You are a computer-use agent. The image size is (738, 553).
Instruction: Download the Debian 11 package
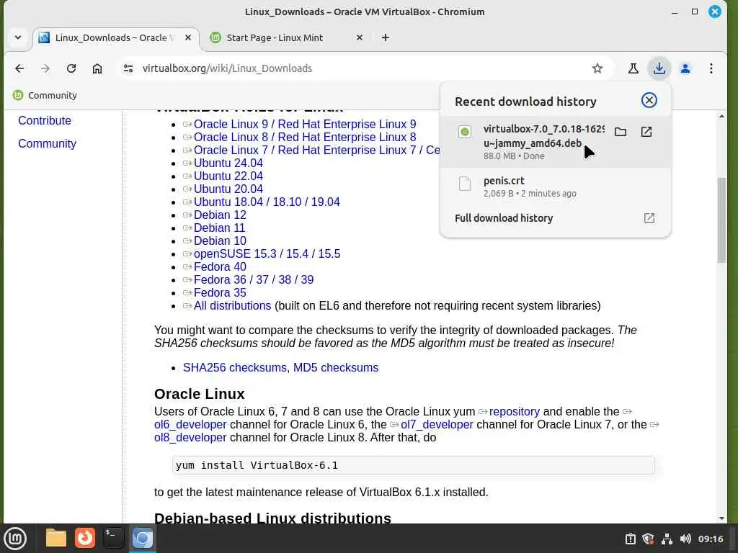click(219, 228)
